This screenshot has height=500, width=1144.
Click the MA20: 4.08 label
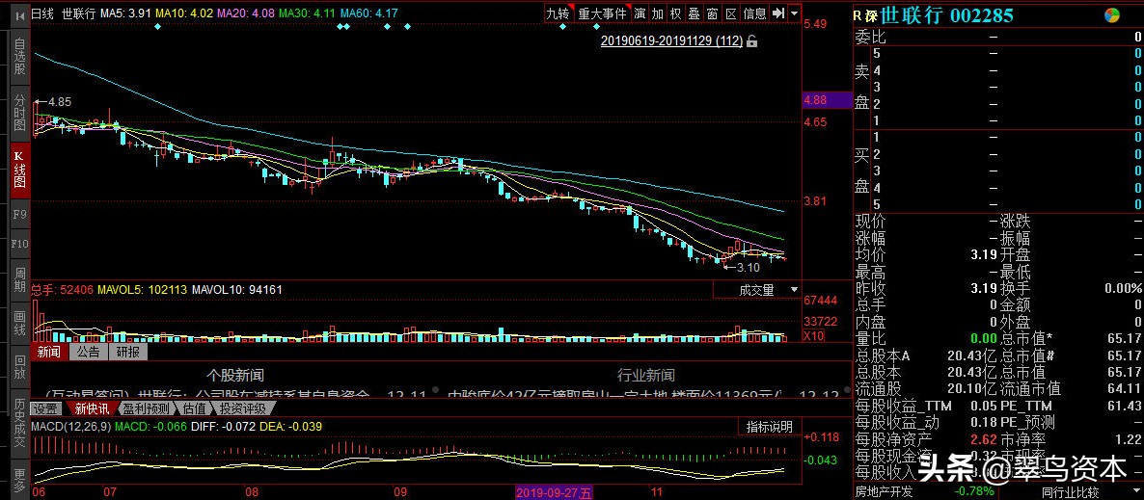point(245,13)
